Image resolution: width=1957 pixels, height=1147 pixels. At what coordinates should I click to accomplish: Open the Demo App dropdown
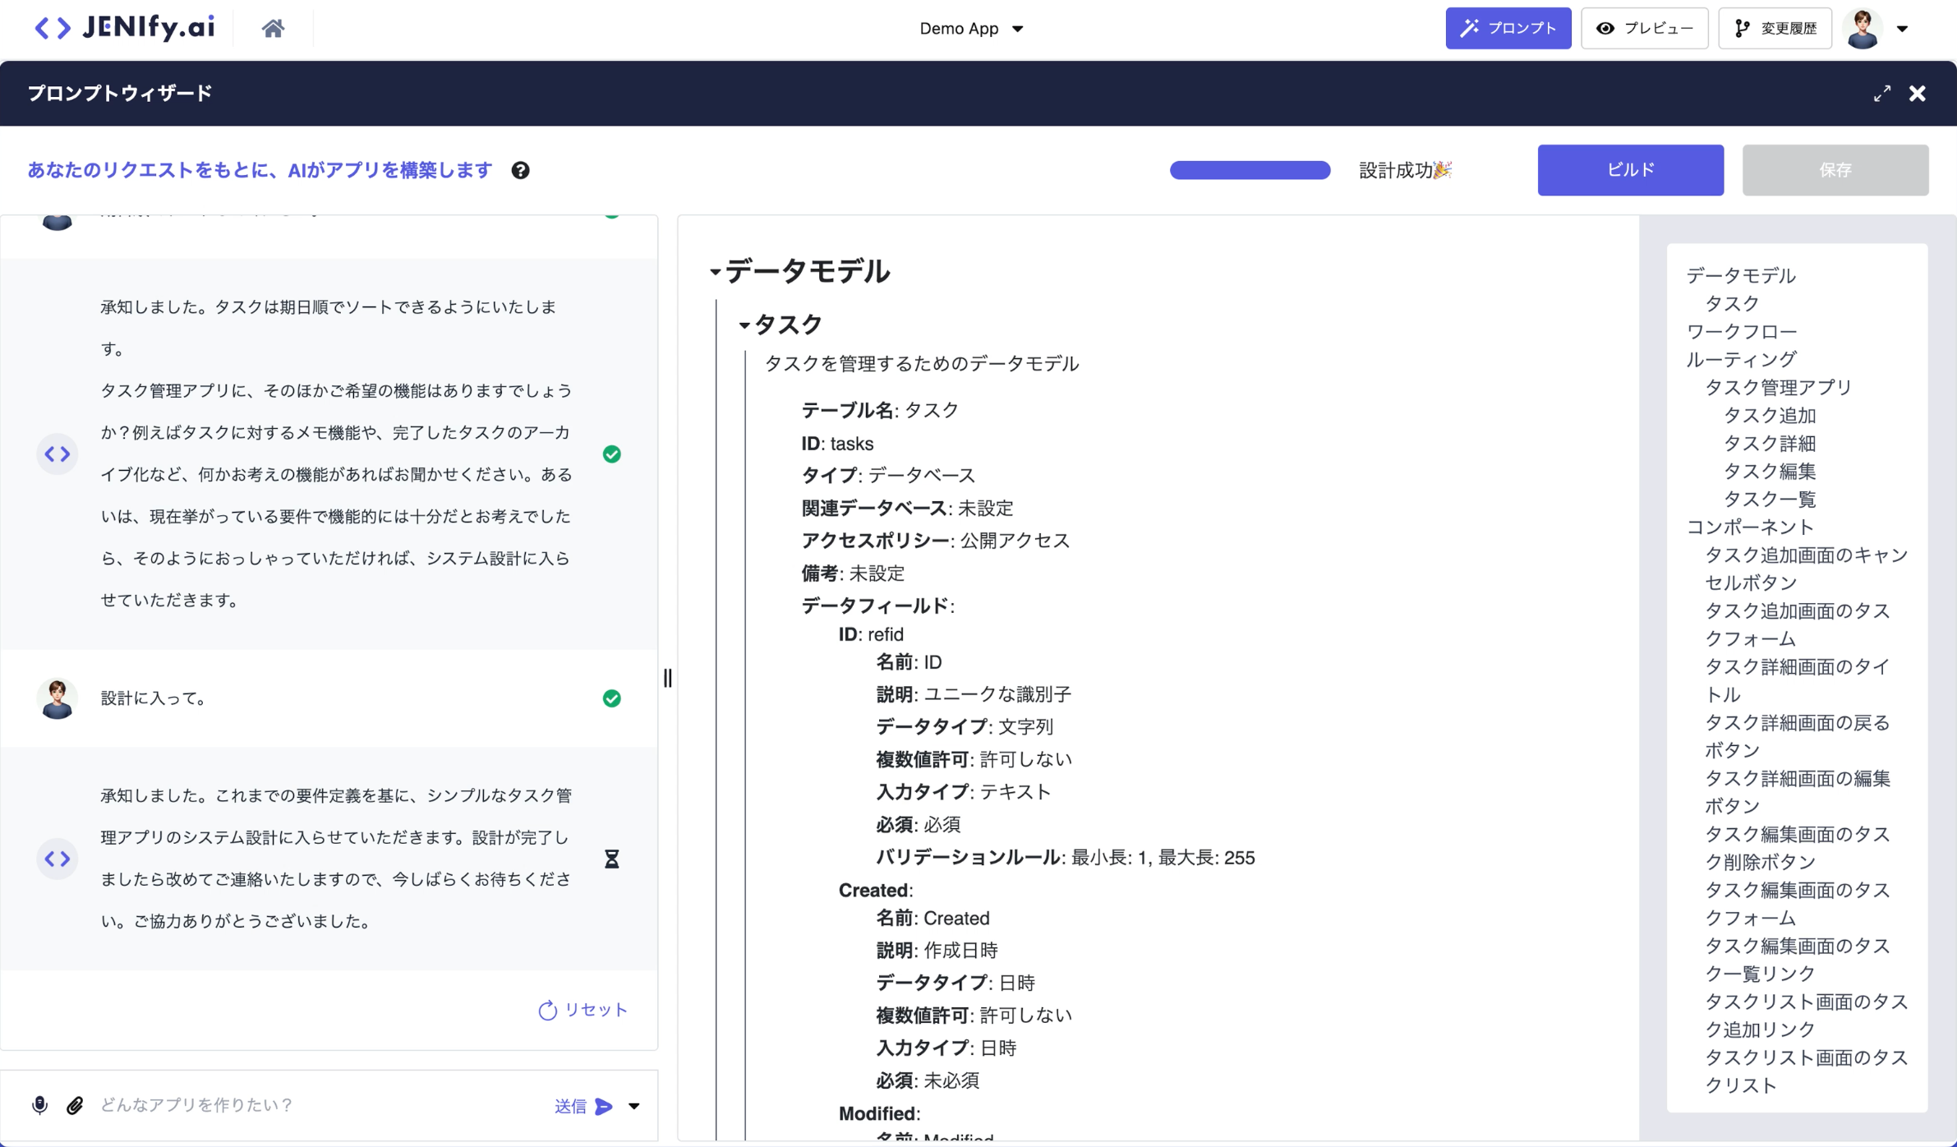tap(970, 29)
